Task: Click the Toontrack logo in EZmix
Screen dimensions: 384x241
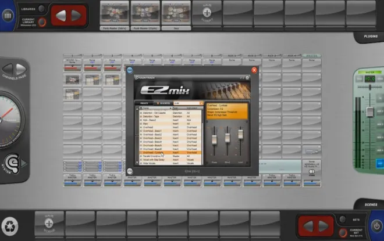Action: coord(145,78)
